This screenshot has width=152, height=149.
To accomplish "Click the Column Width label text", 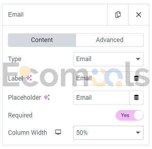I will (x=27, y=133).
